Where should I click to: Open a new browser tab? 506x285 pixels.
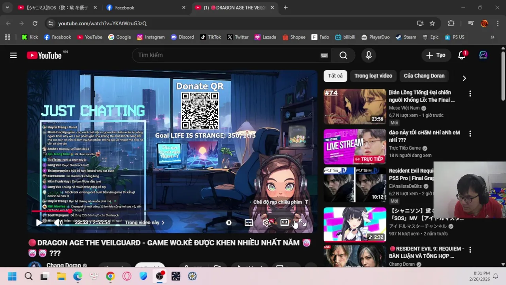click(285, 8)
